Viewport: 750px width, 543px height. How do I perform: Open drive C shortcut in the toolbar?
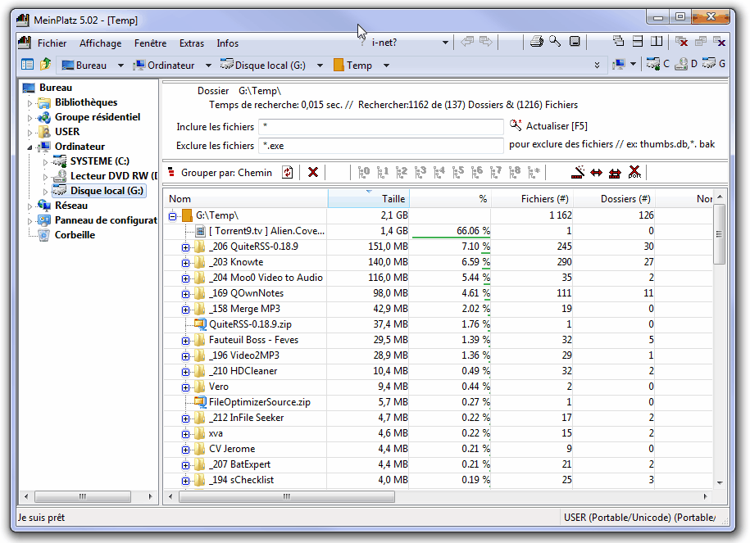tap(657, 64)
